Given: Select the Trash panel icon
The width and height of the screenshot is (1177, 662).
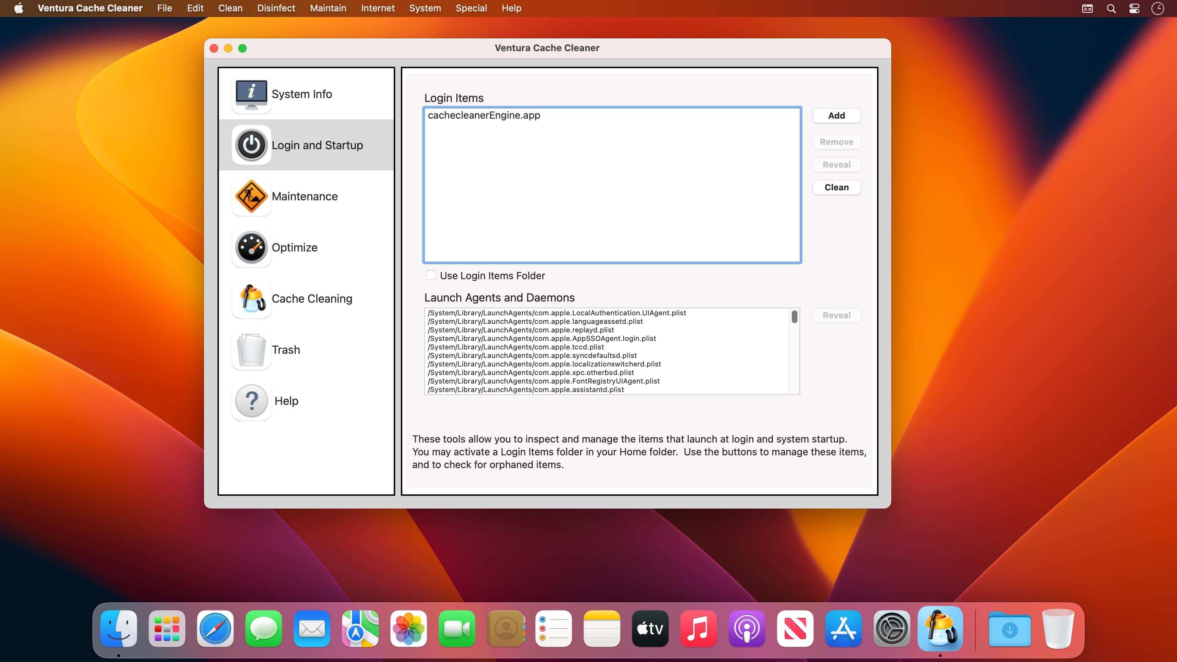Looking at the screenshot, I should point(251,349).
